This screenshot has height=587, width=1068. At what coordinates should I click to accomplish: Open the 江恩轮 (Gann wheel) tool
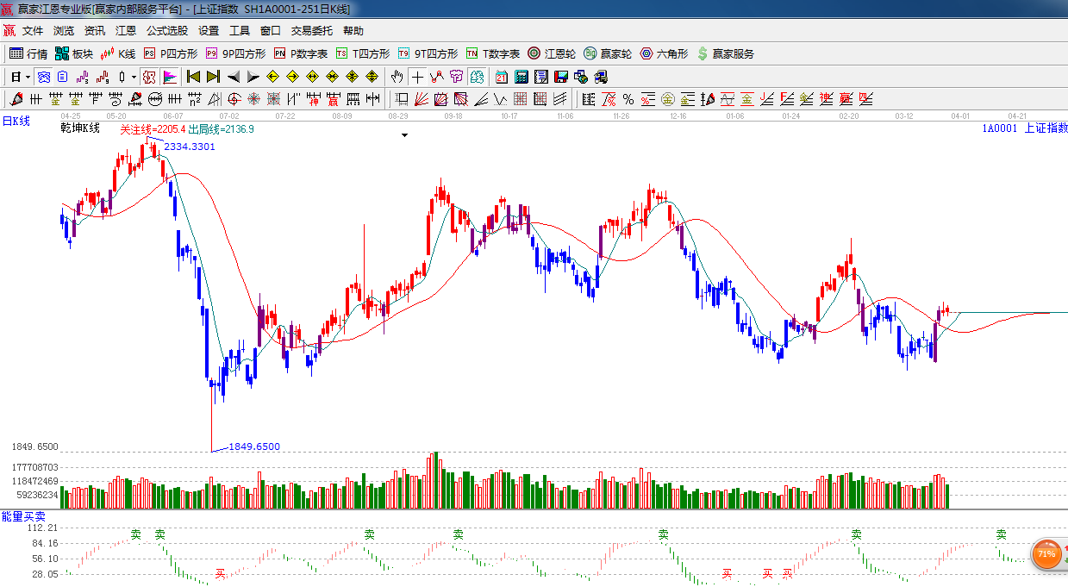click(x=552, y=53)
